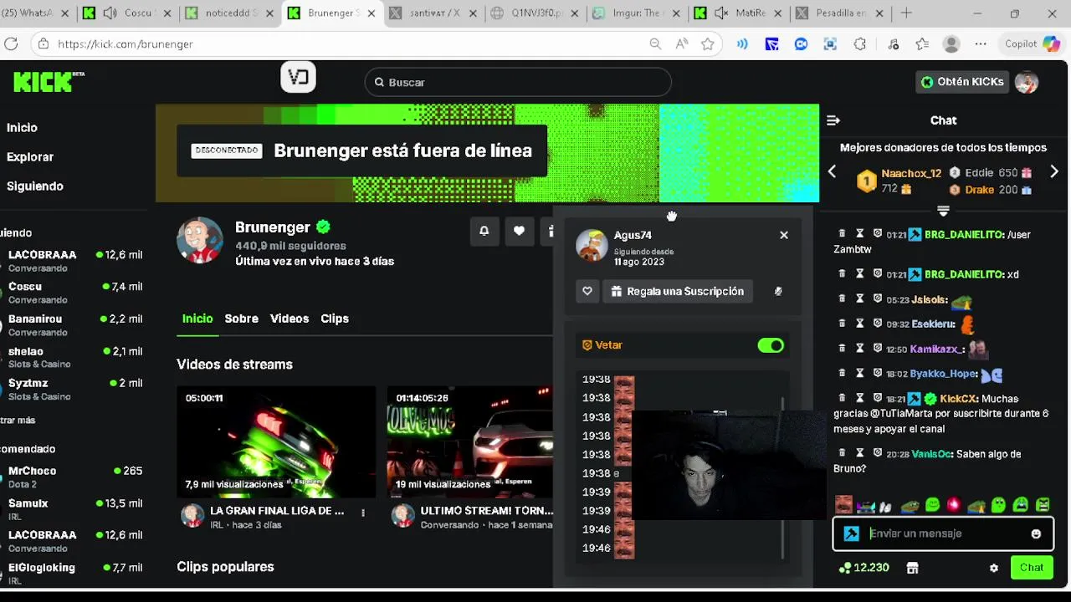The height and width of the screenshot is (602, 1071).
Task: Switch to the Videos tab
Action: 290,319
